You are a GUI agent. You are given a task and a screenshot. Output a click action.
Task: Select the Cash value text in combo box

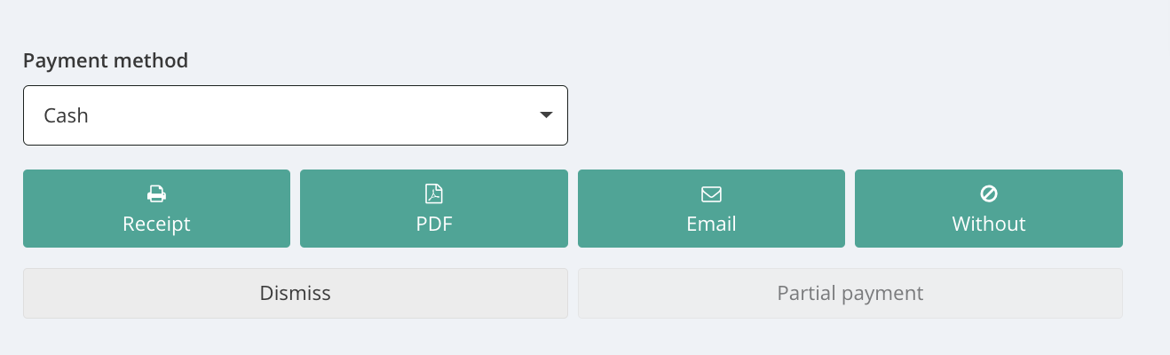[x=66, y=115]
